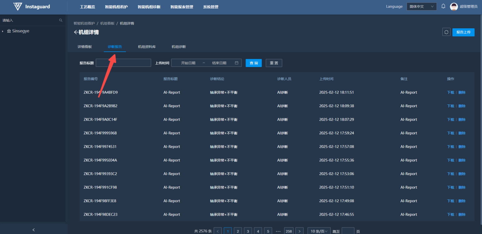The width and height of the screenshot is (482, 234).
Task: Click the search magnifier in sidebar
Action: pos(61,20)
